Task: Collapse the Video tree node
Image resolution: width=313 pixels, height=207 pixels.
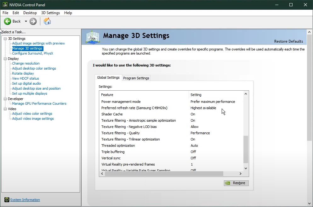Action: pos(5,109)
